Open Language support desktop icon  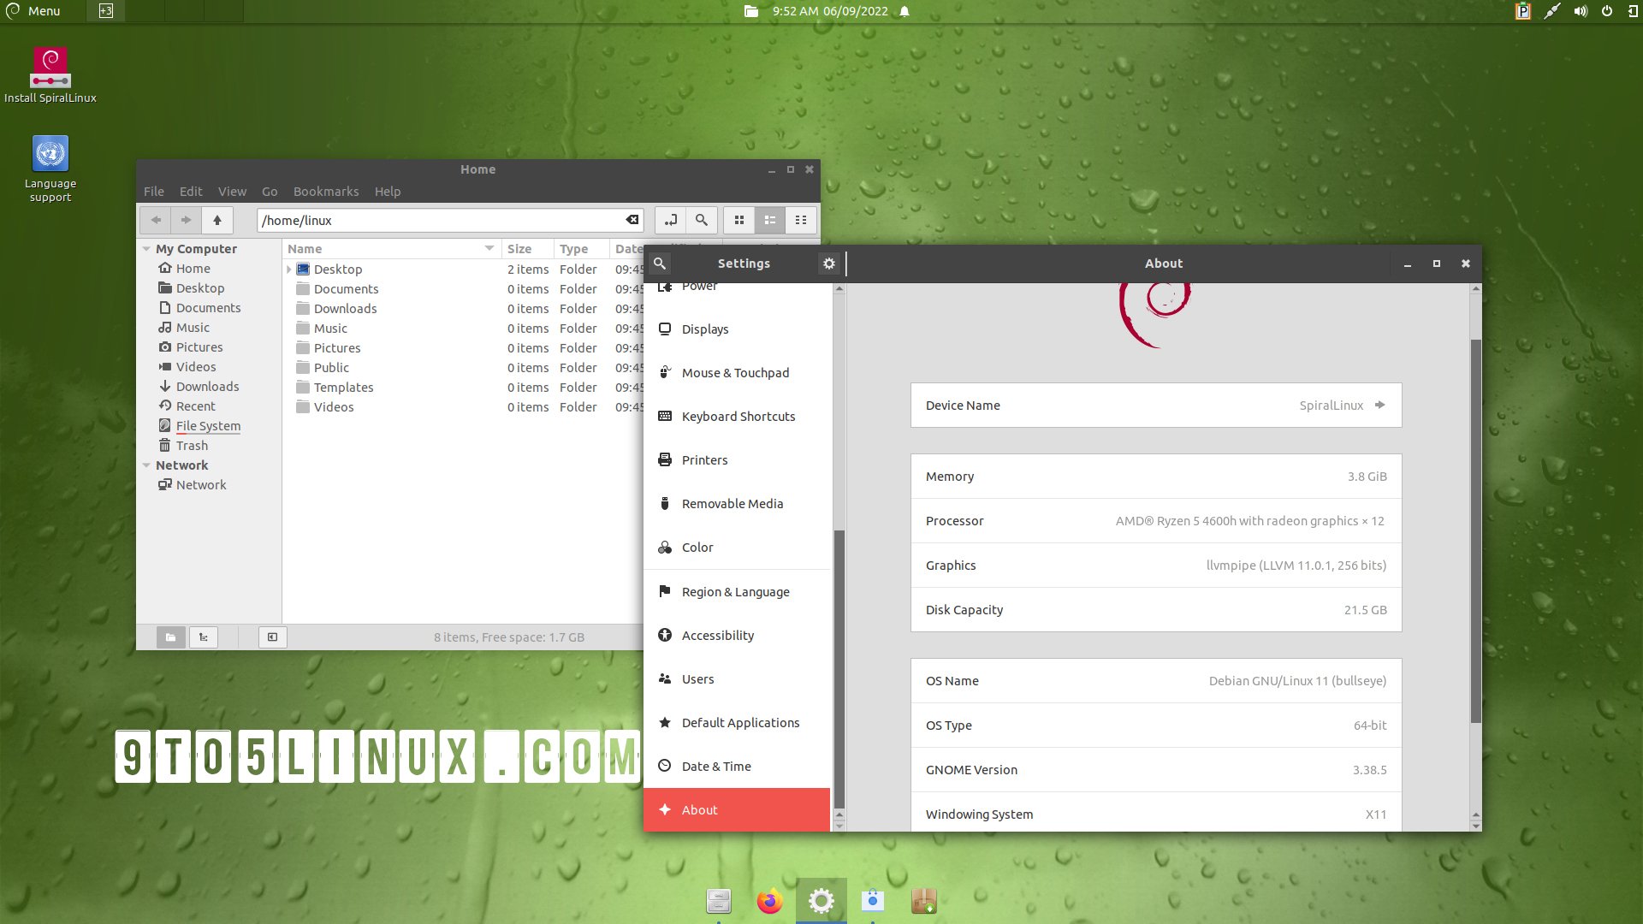(x=50, y=169)
